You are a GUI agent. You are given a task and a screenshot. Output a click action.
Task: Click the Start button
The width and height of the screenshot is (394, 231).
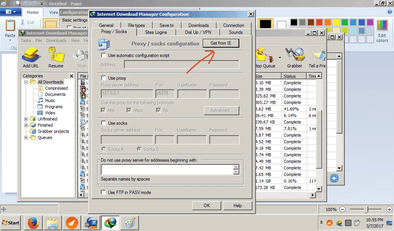point(10,223)
